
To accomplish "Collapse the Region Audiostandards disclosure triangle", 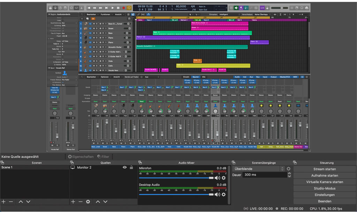I will tap(49, 14).
